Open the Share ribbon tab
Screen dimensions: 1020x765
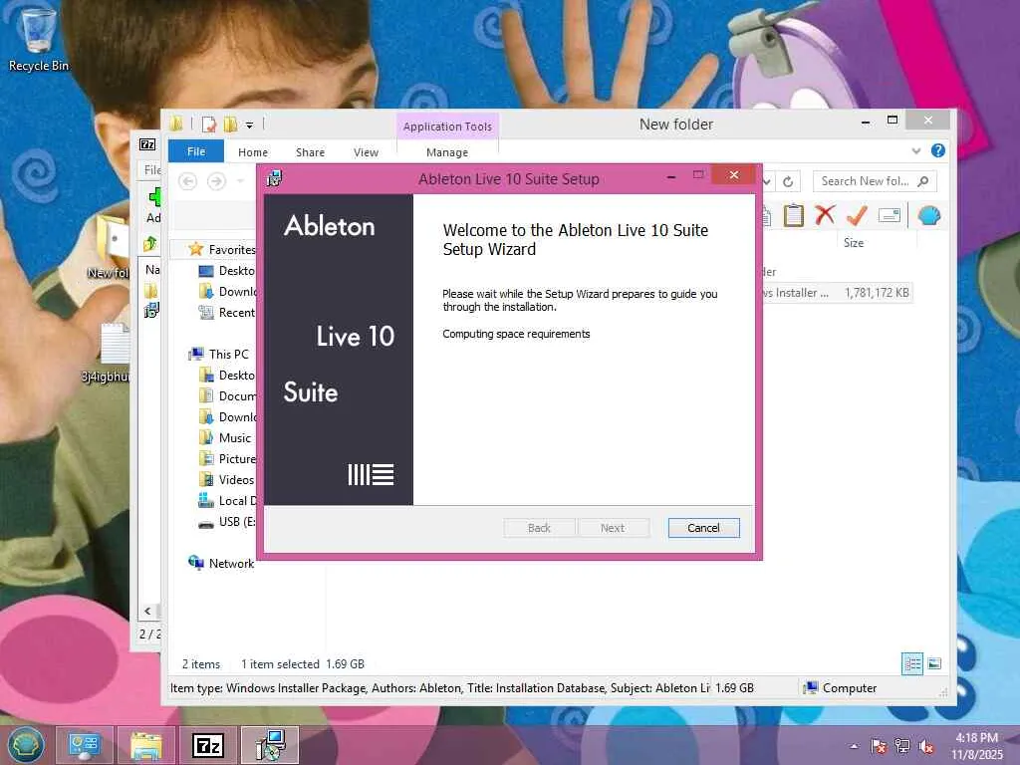[311, 152]
